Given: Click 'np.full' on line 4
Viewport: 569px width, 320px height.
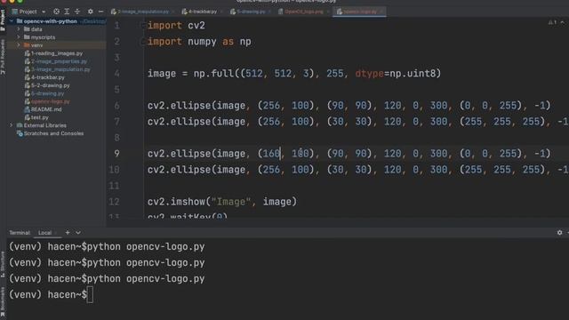Looking at the screenshot, I should point(213,74).
